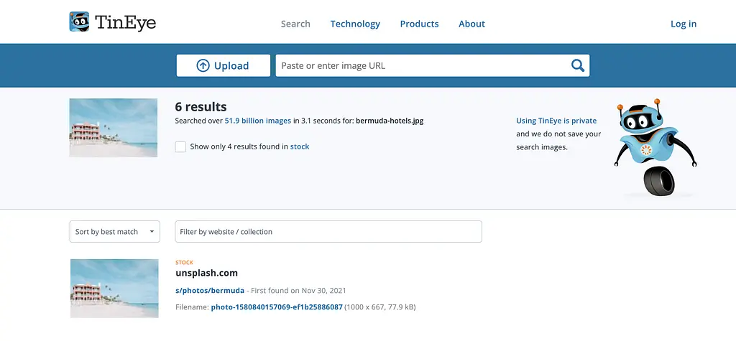Click the magnifying glass search icon
Image resolution: width=736 pixels, height=341 pixels.
[577, 65]
